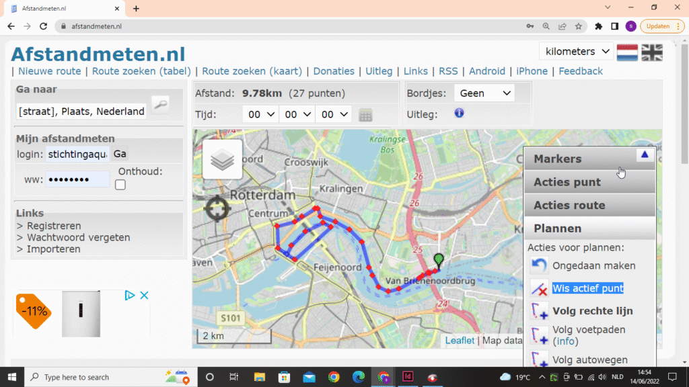This screenshot has width=689, height=387.
Task: Bookmark this page with the star icon
Action: coord(579,26)
